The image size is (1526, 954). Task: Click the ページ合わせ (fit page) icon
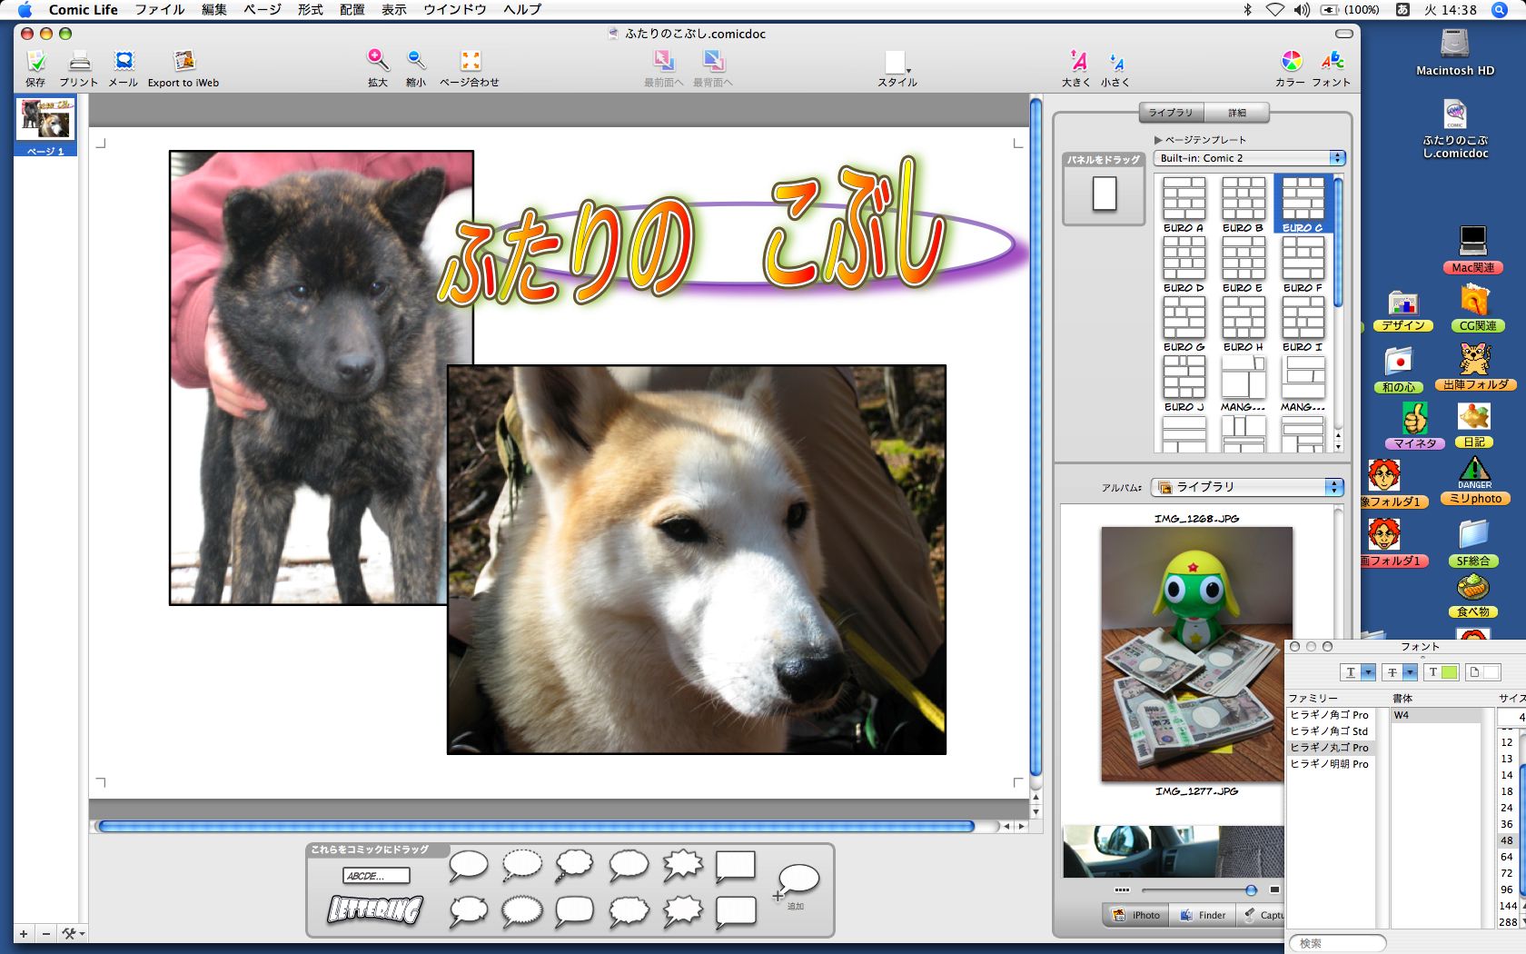pyautogui.click(x=471, y=61)
